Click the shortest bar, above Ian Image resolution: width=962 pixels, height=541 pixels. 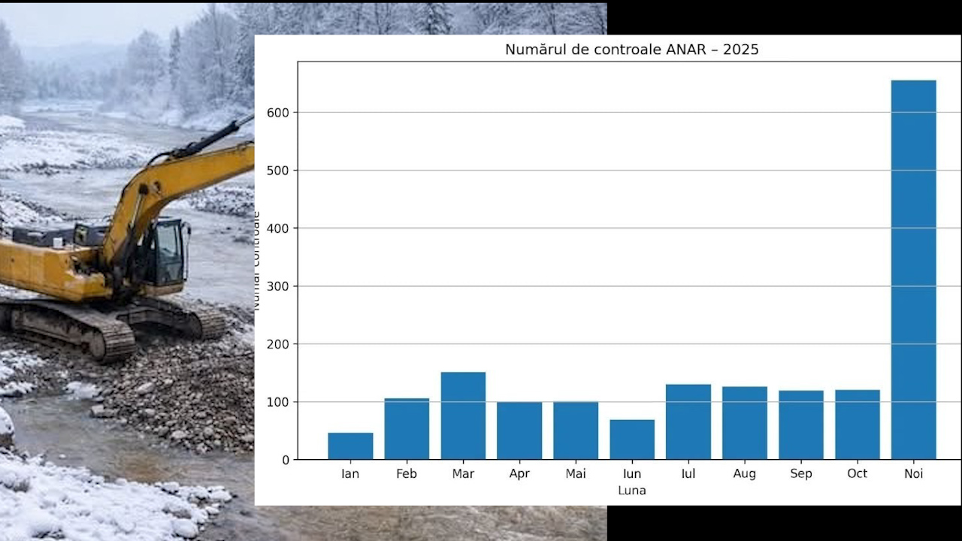(x=350, y=446)
